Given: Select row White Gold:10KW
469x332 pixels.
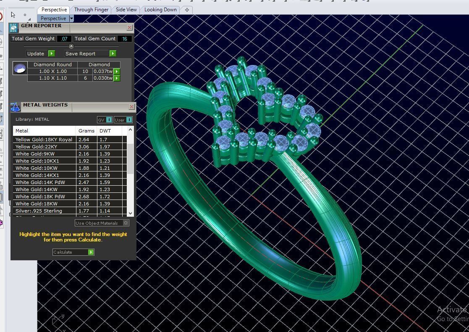Looking at the screenshot, I should pyautogui.click(x=70, y=168).
